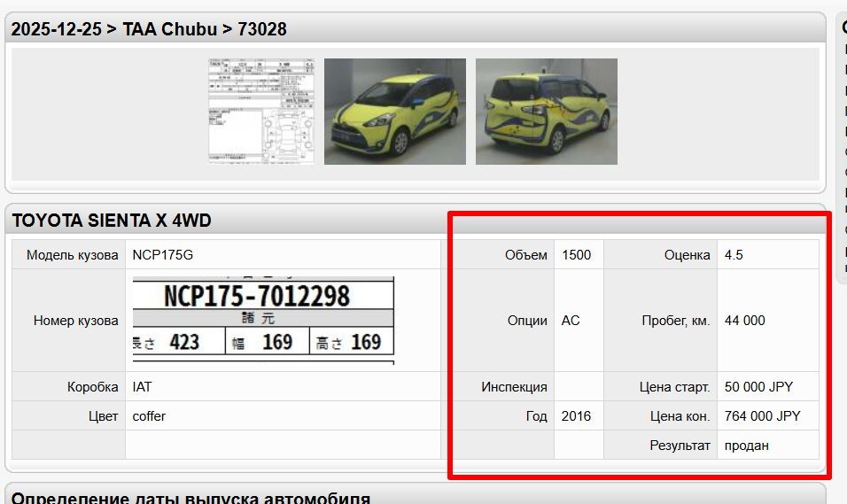Viewport: 847px width, 504px height.
Task: Click the 'Год' label
Action: 536,416
